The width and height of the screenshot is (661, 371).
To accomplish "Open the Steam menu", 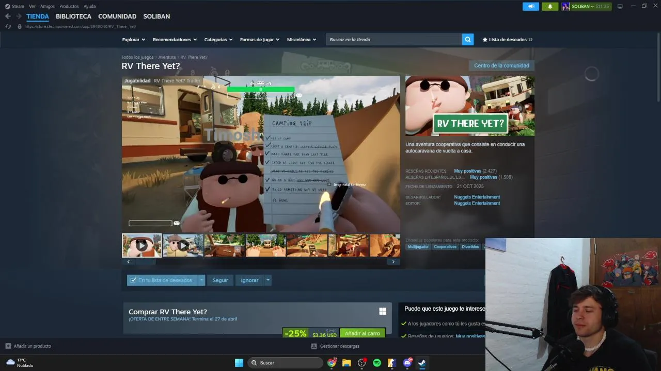I will (x=18, y=6).
